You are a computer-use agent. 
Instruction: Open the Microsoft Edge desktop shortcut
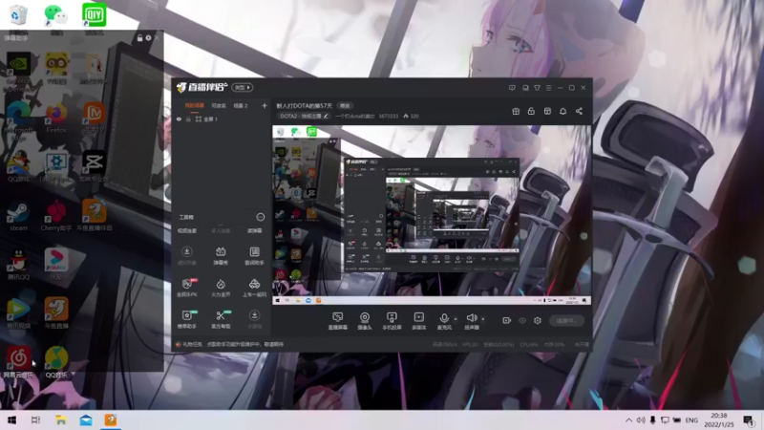pos(18,122)
